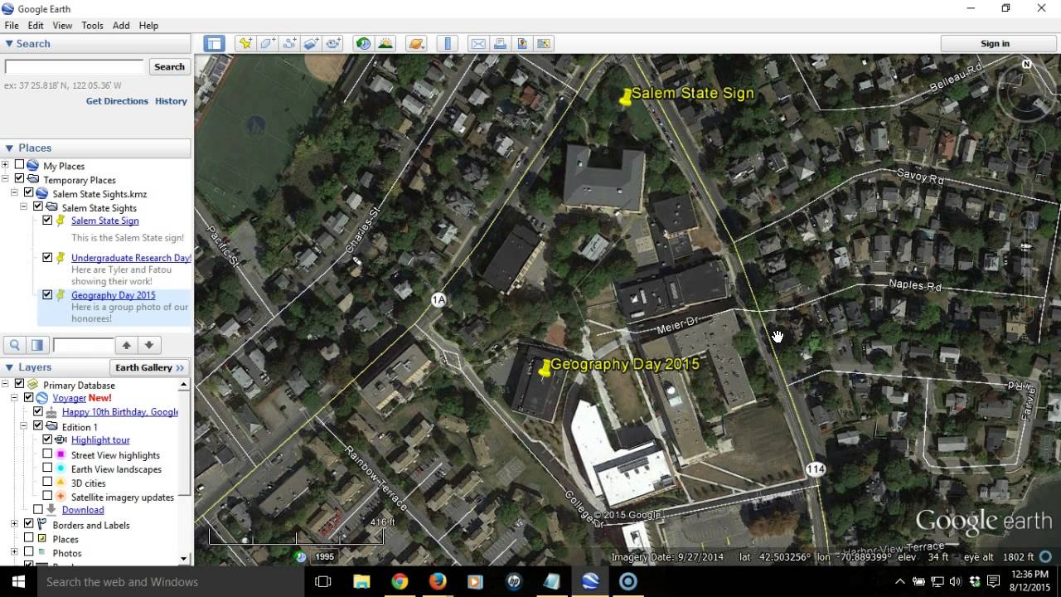Screen dimensions: 1061x597
Task: Toggle sunlight across the landscape
Action: tap(385, 44)
